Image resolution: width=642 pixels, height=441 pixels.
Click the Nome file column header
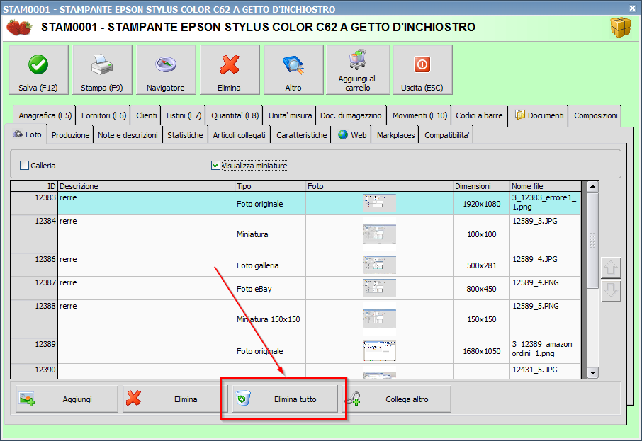546,186
